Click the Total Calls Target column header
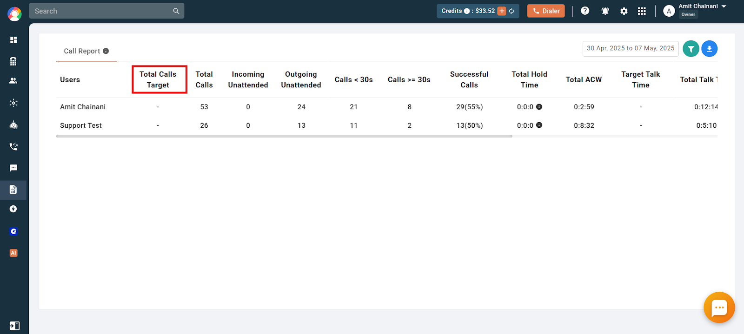This screenshot has height=334, width=744. [158, 79]
